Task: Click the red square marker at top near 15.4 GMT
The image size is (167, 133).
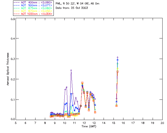Action: tap(118, 72)
